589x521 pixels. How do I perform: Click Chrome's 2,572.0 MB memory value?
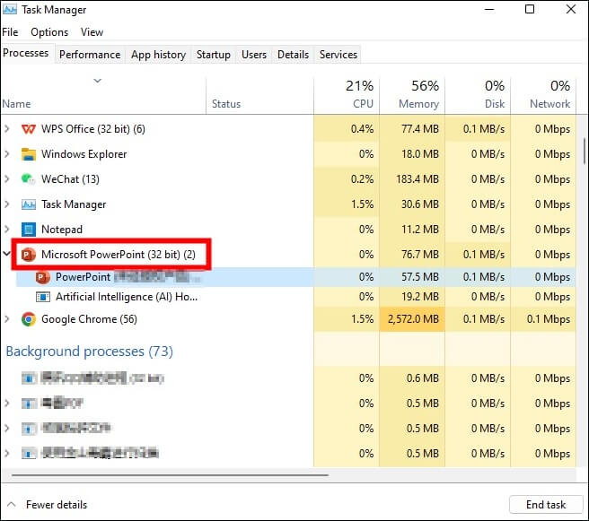tap(413, 319)
